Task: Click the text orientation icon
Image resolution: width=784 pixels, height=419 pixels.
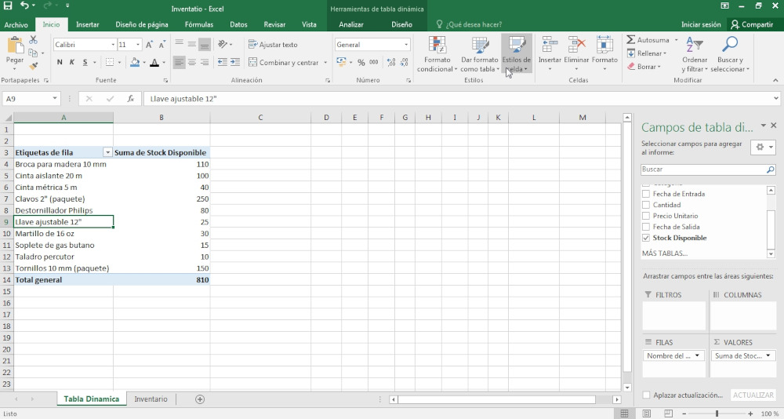Action: click(x=223, y=45)
